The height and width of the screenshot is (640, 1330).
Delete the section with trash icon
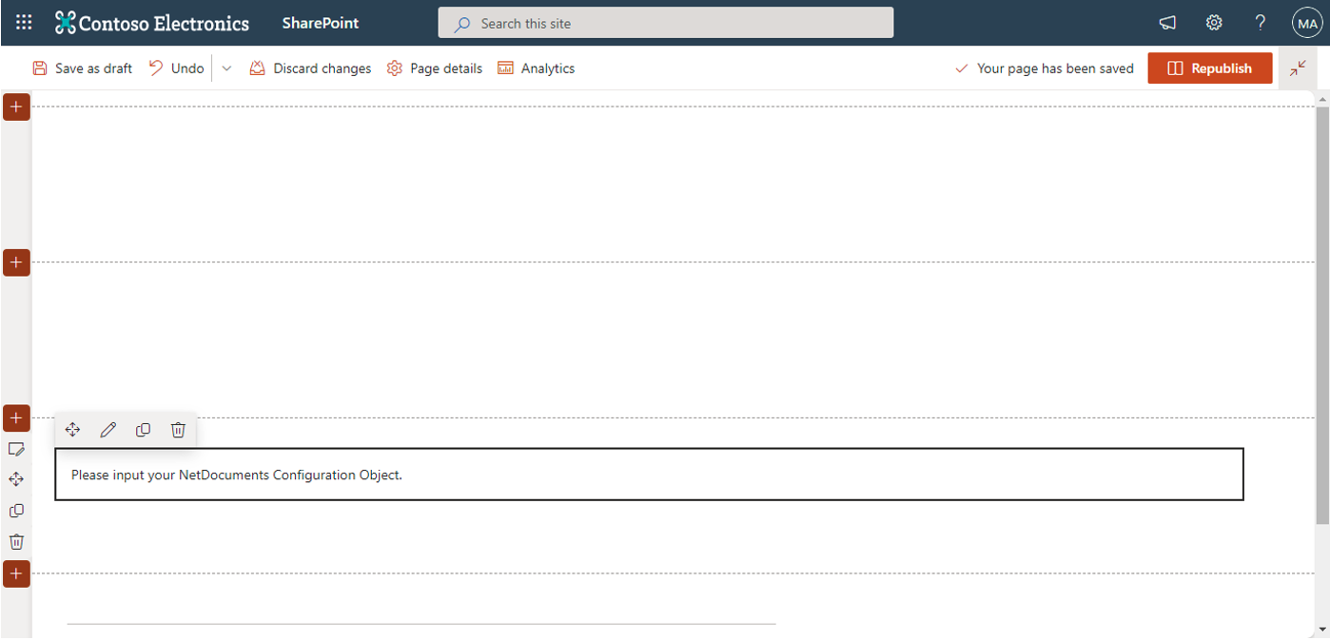click(x=16, y=542)
